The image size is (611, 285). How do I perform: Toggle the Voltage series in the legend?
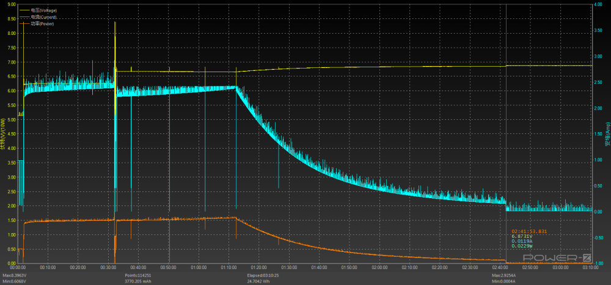(43, 11)
